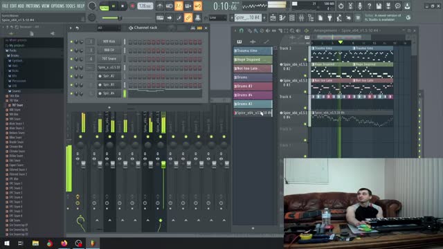Viewport: 443px width, 249px height.
Task: Select the Hope Inspired pattern in picker
Action: 253,59
